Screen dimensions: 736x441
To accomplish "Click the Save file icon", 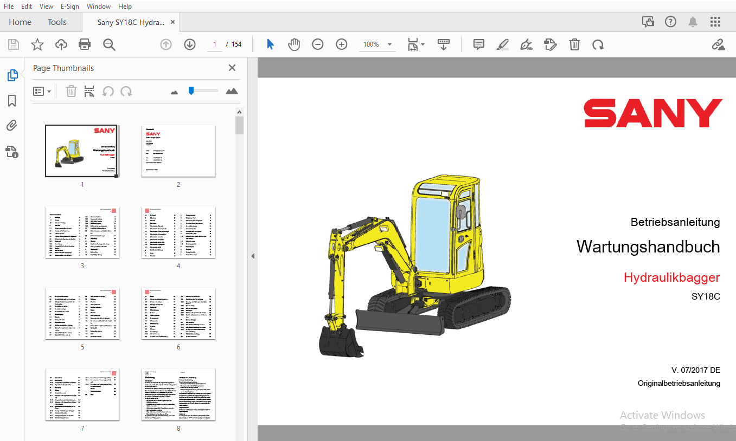I will [14, 44].
